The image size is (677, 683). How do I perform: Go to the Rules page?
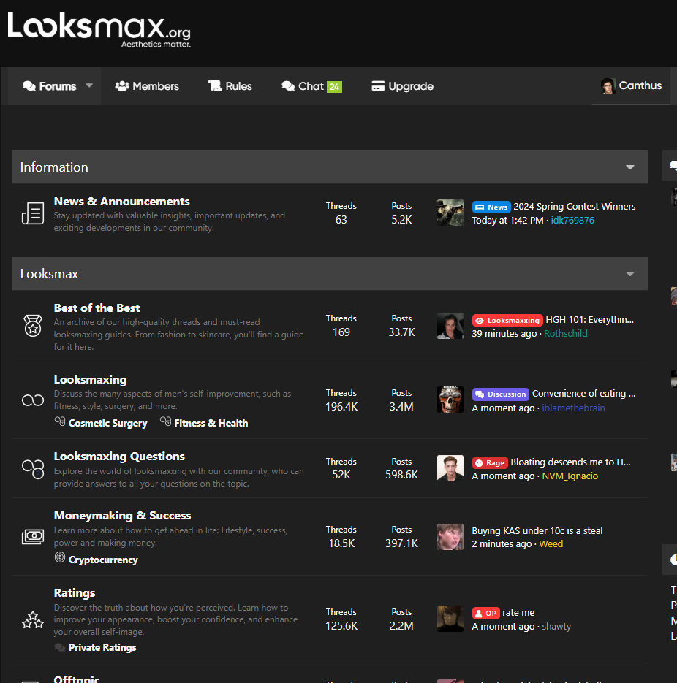click(x=230, y=86)
